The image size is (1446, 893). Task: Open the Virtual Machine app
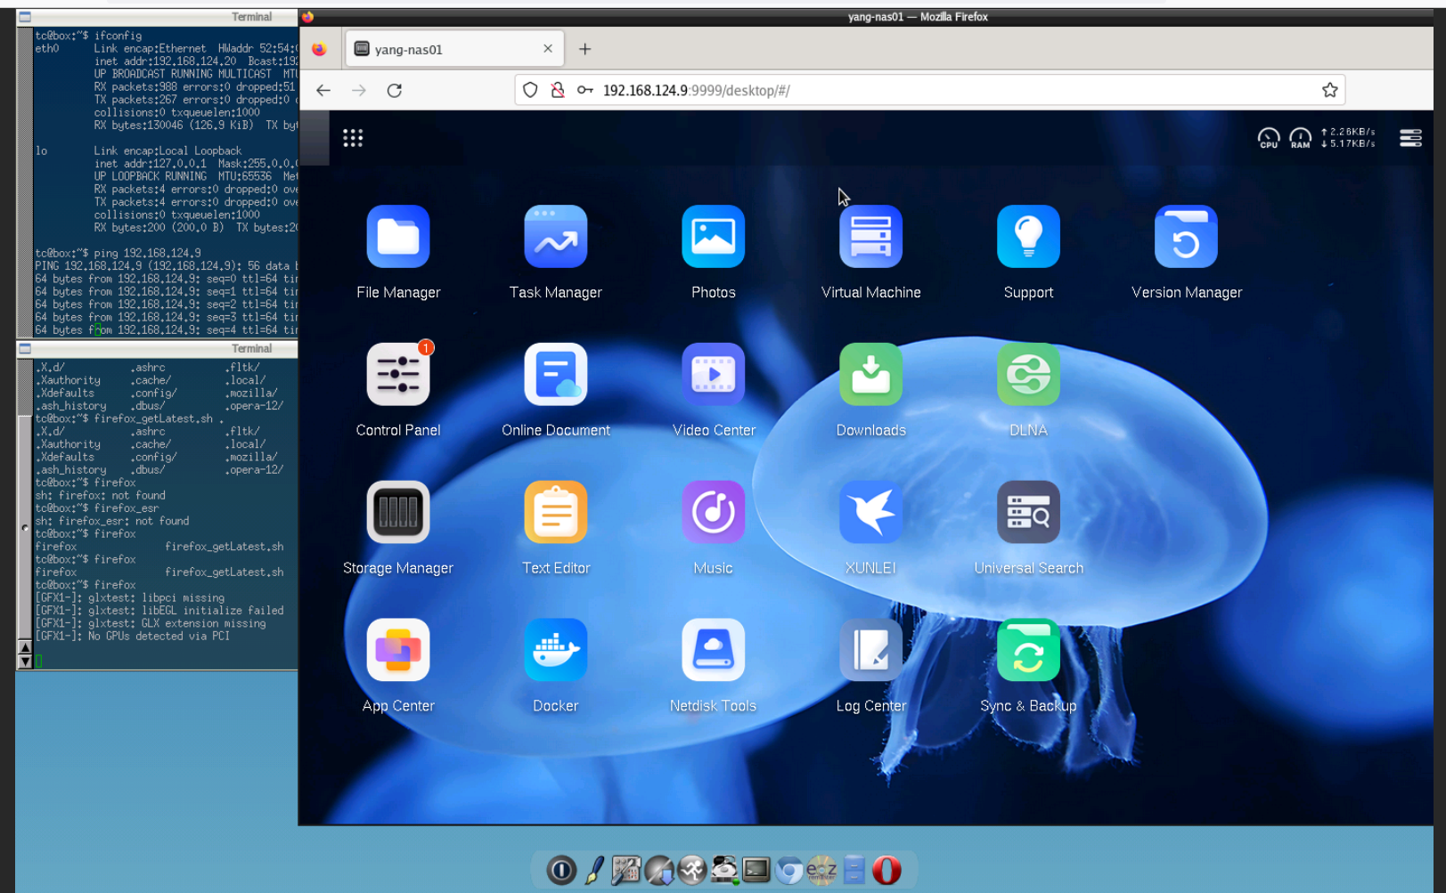coord(870,237)
